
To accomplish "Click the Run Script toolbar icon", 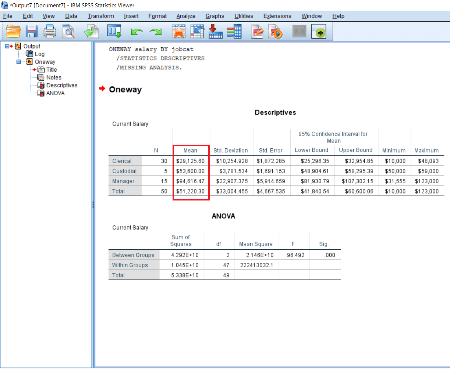I will [275, 32].
